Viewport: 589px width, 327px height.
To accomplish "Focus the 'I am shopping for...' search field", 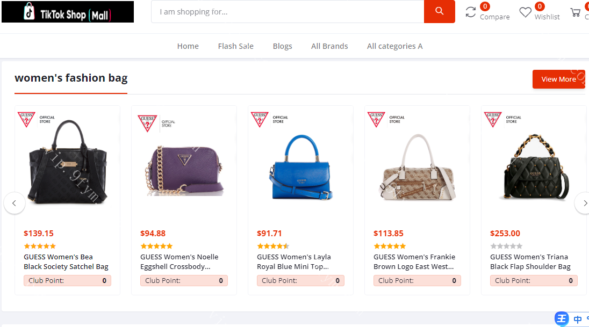I will point(288,11).
